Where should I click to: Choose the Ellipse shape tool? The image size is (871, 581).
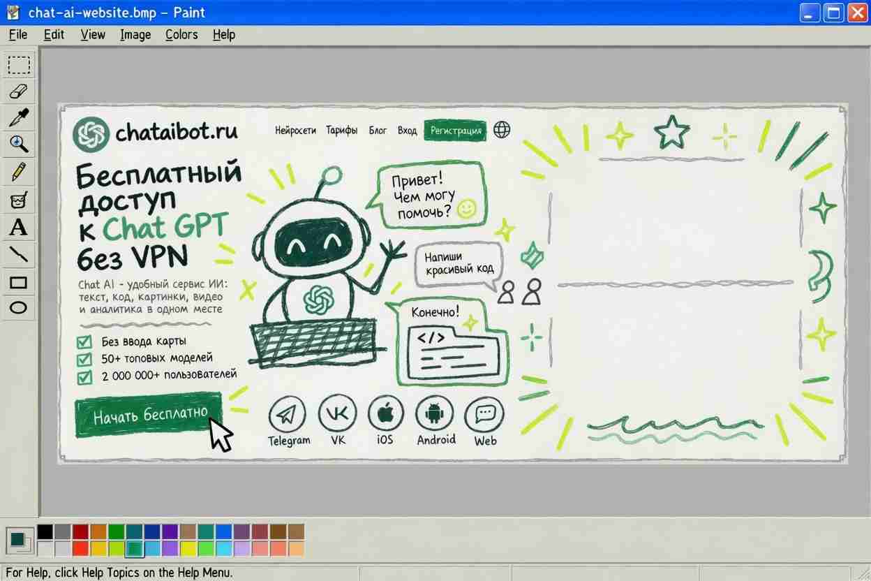[x=19, y=308]
